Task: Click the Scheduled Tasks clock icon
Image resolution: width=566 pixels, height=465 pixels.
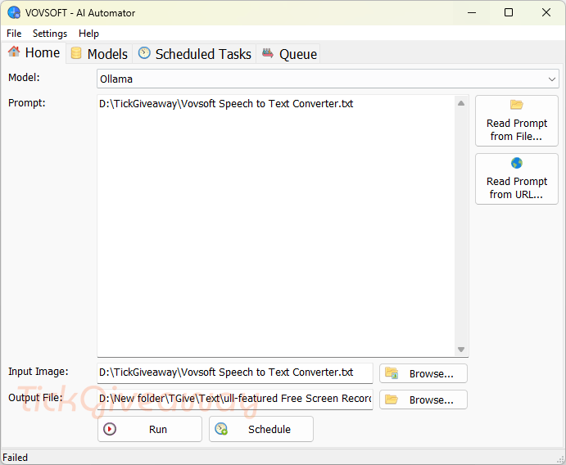Action: [144, 52]
